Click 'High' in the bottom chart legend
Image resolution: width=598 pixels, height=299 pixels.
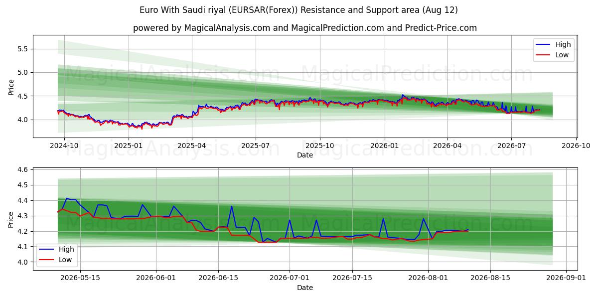pos(66,249)
